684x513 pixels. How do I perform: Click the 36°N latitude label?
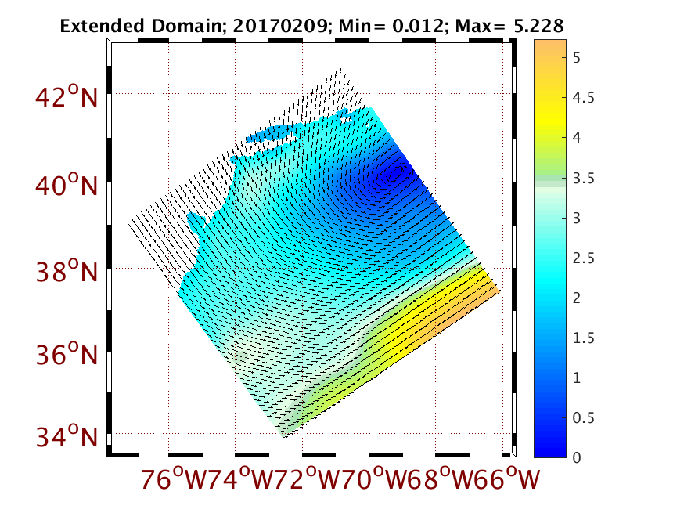(x=67, y=354)
